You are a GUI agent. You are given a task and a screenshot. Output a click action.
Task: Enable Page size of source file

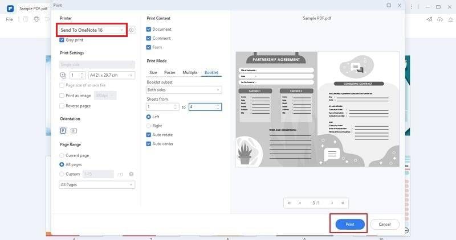pos(62,85)
